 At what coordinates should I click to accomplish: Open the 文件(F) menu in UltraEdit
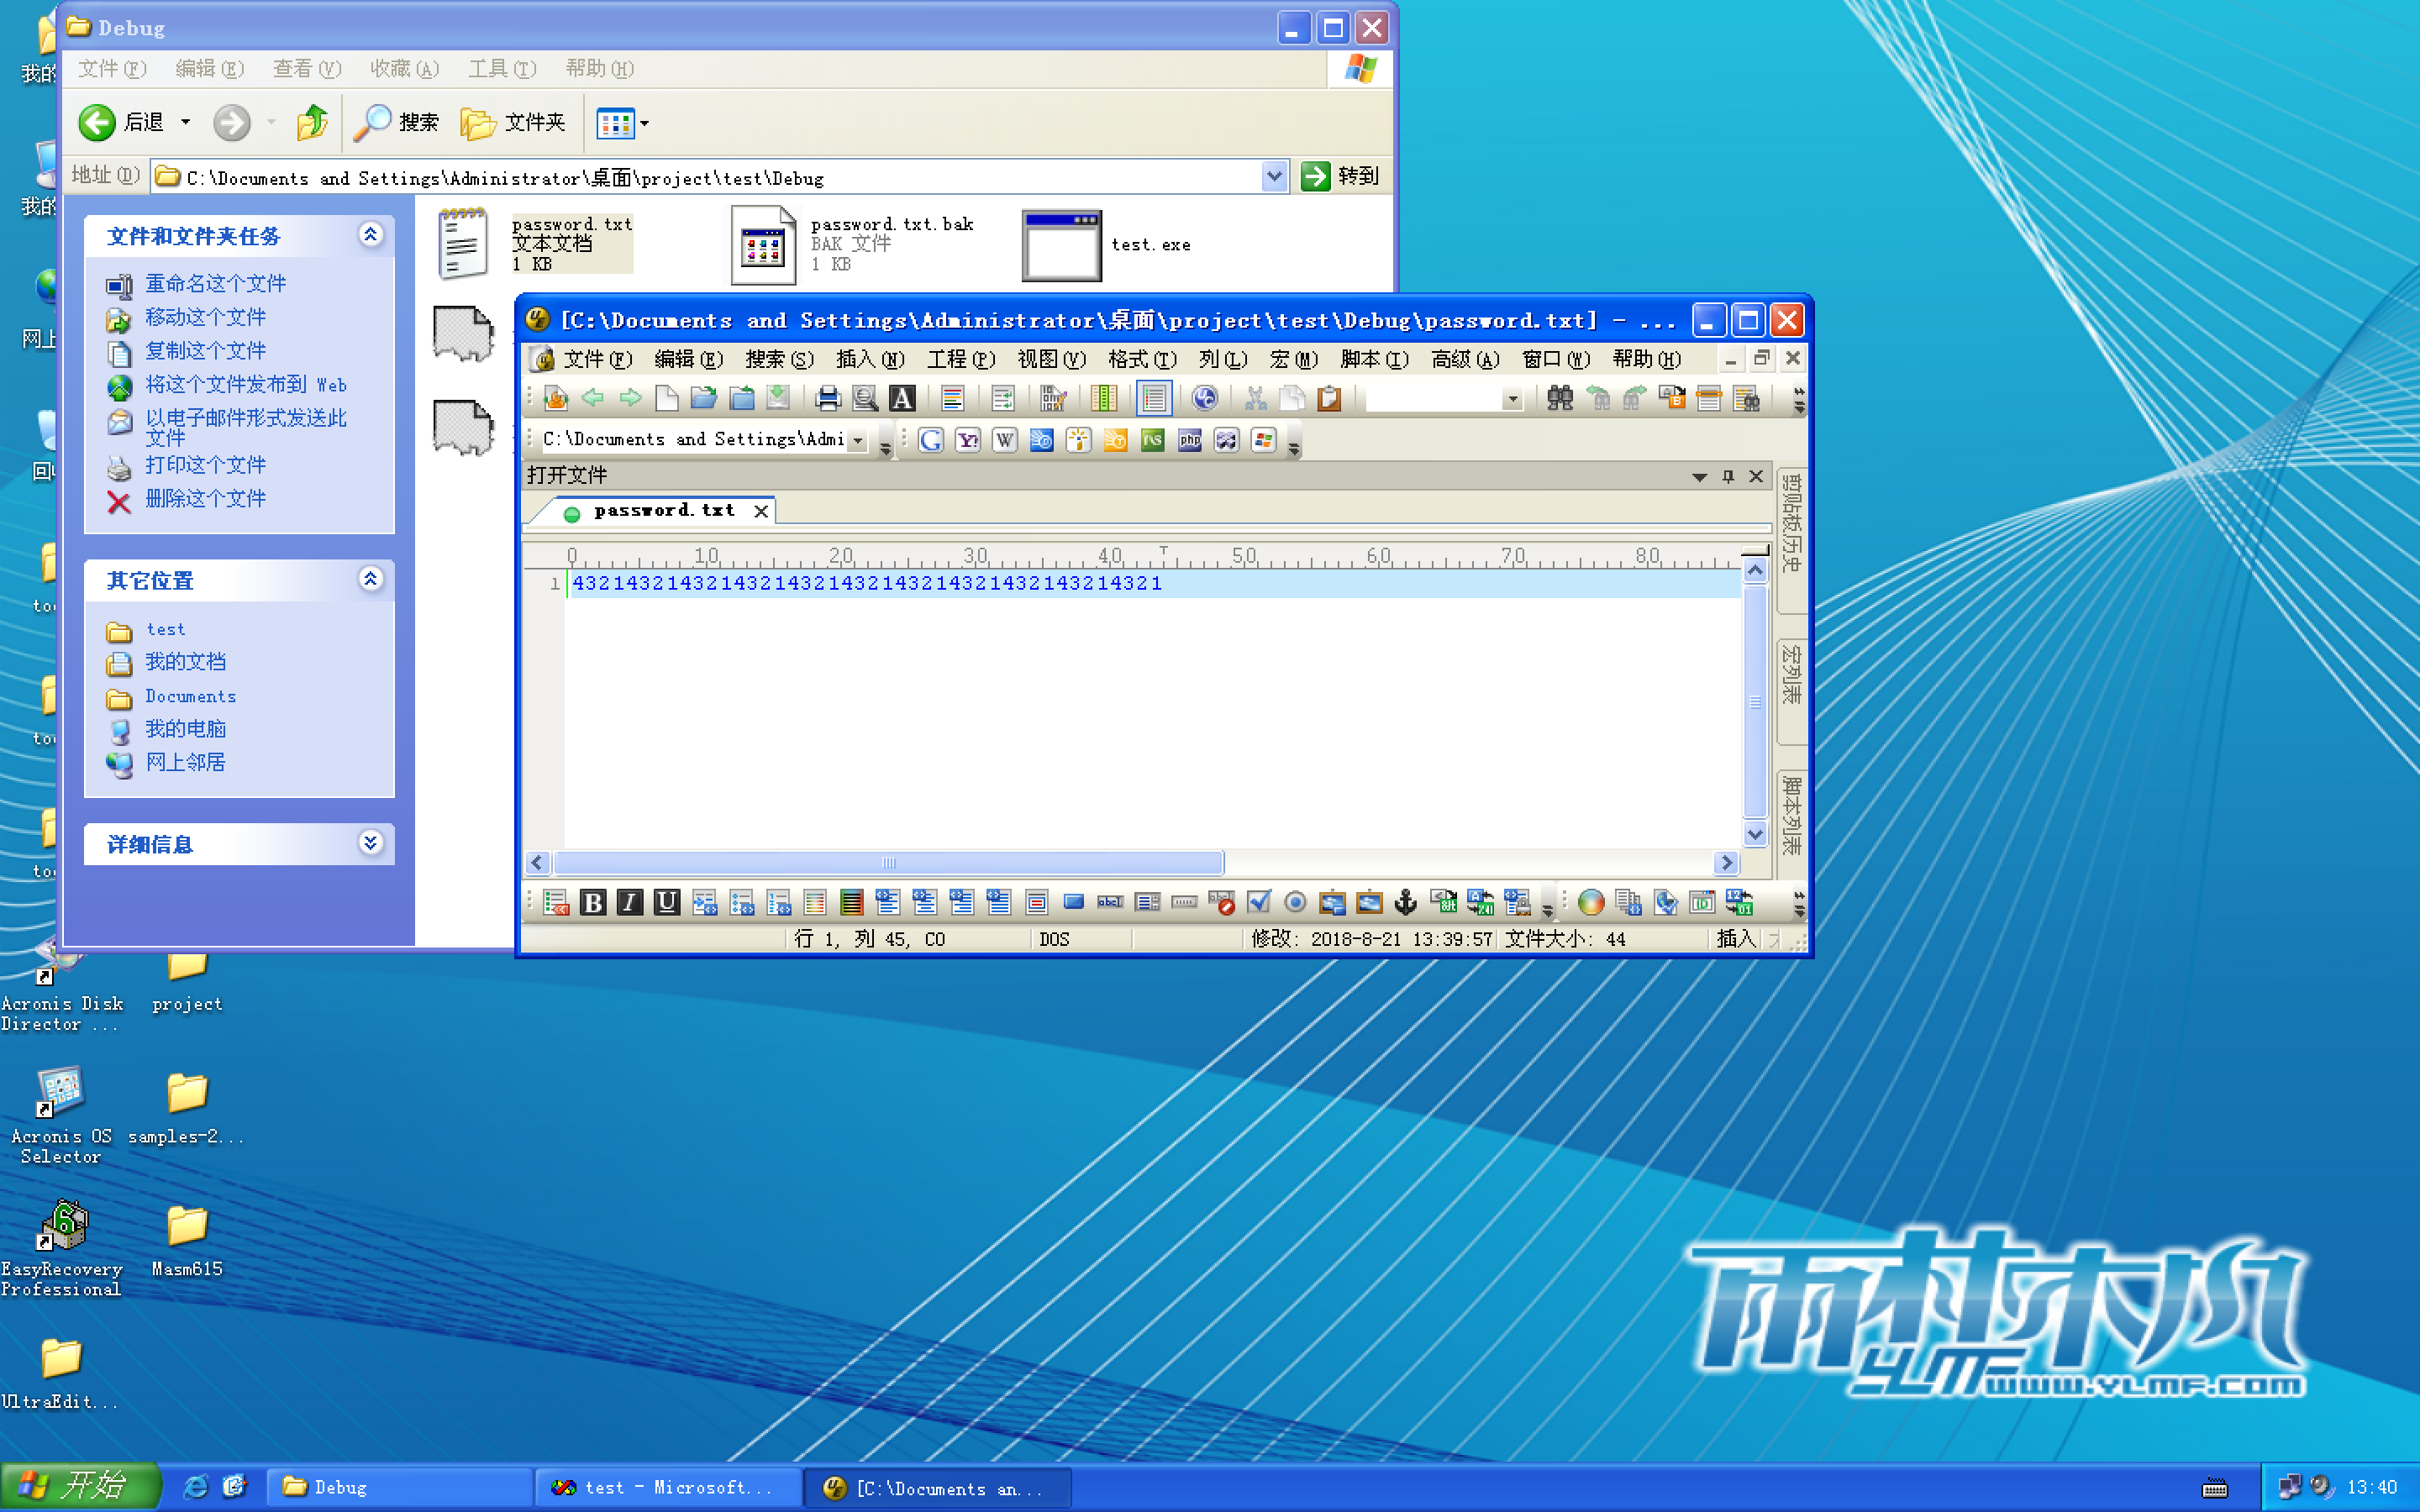[x=597, y=359]
